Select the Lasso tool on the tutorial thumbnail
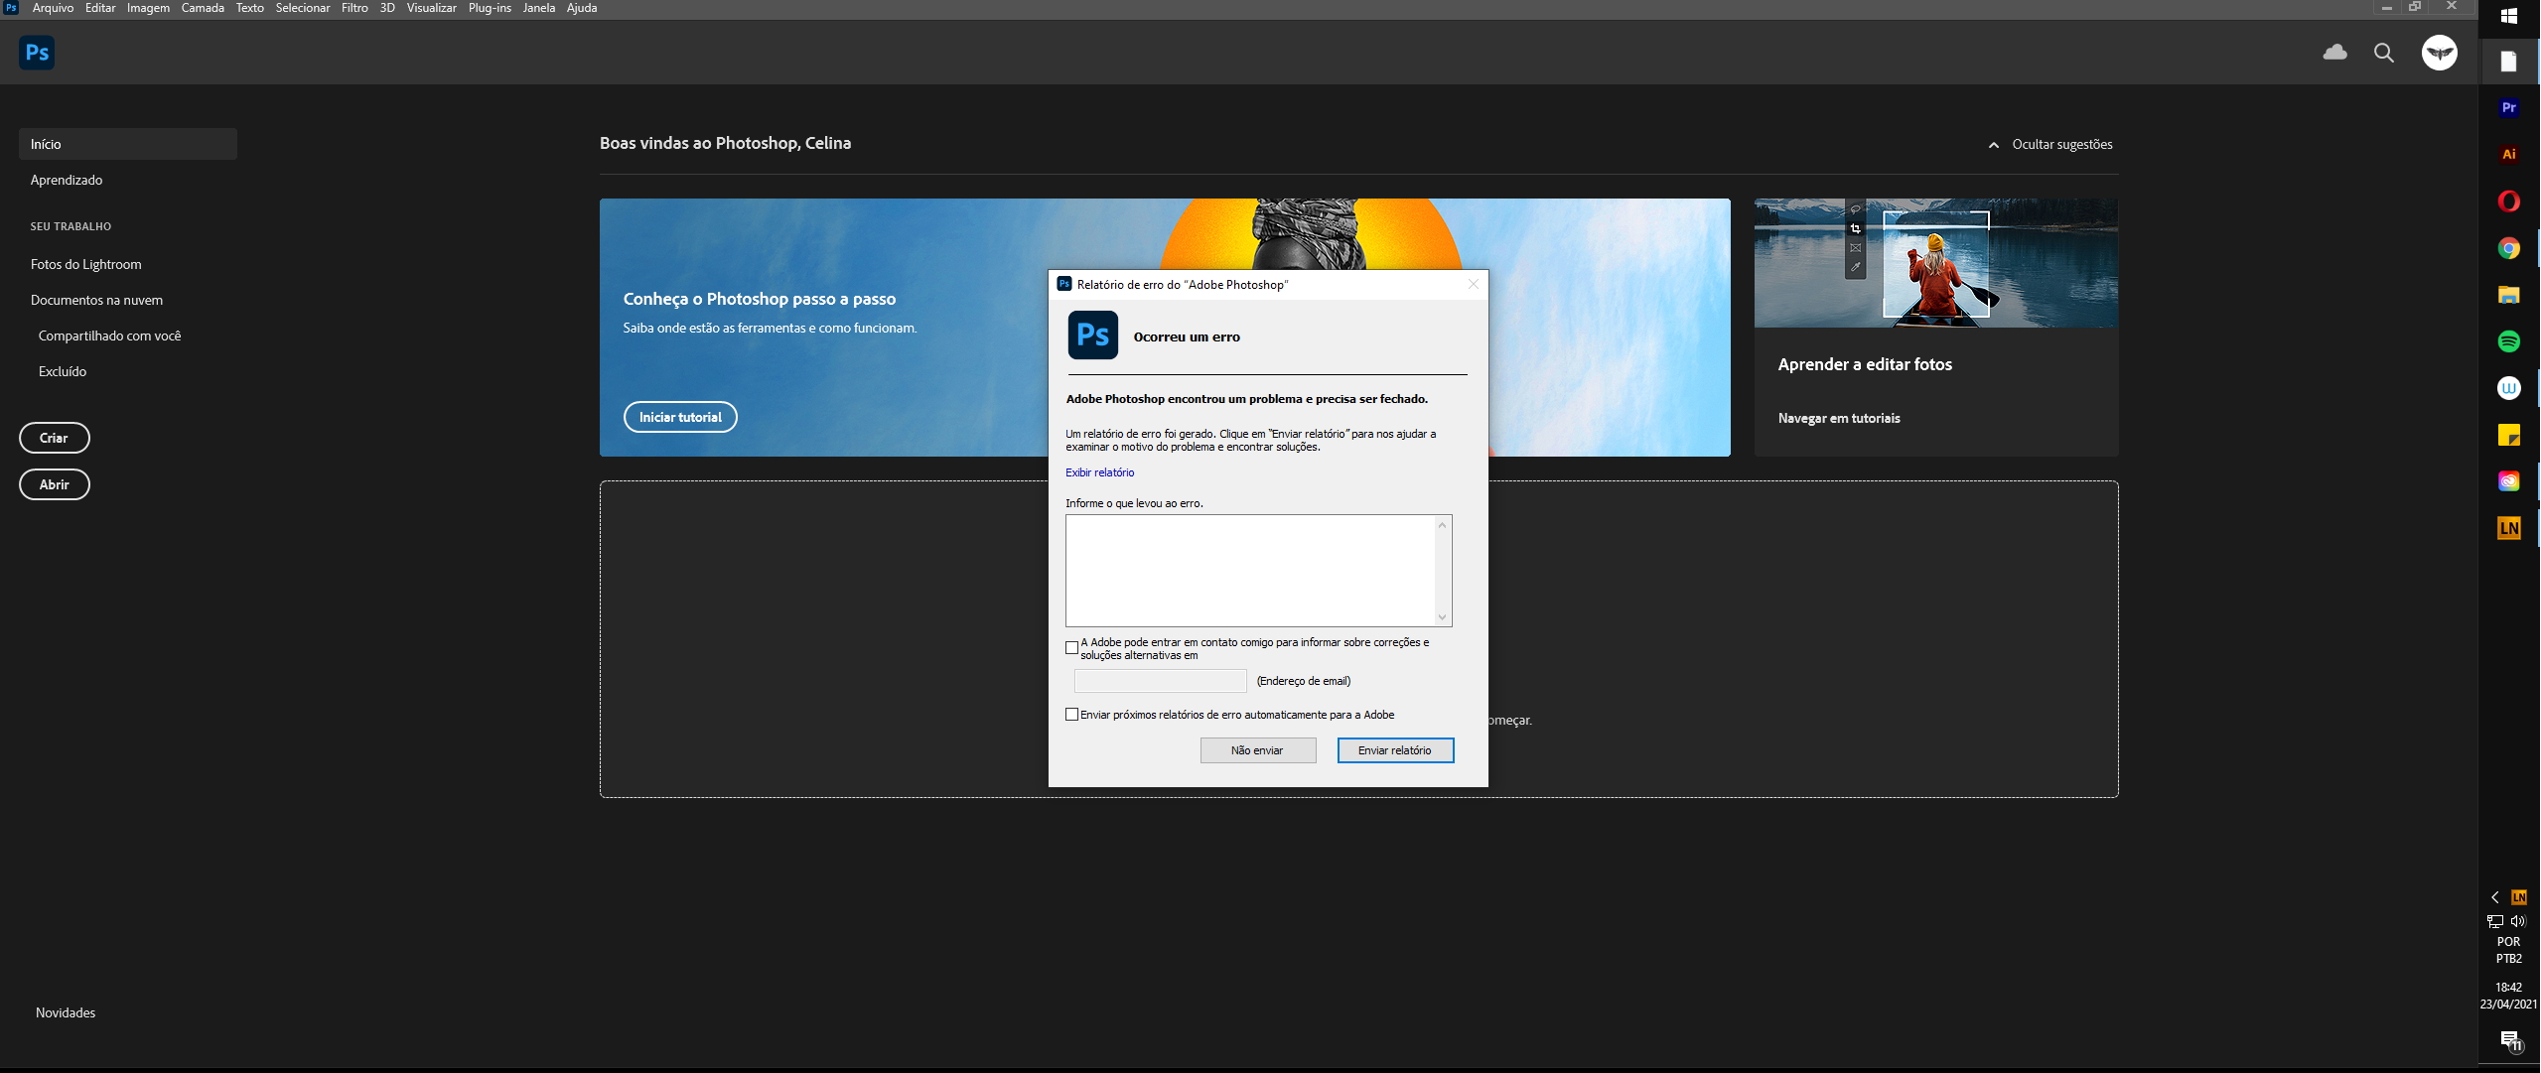This screenshot has height=1073, width=2541. click(x=1856, y=209)
